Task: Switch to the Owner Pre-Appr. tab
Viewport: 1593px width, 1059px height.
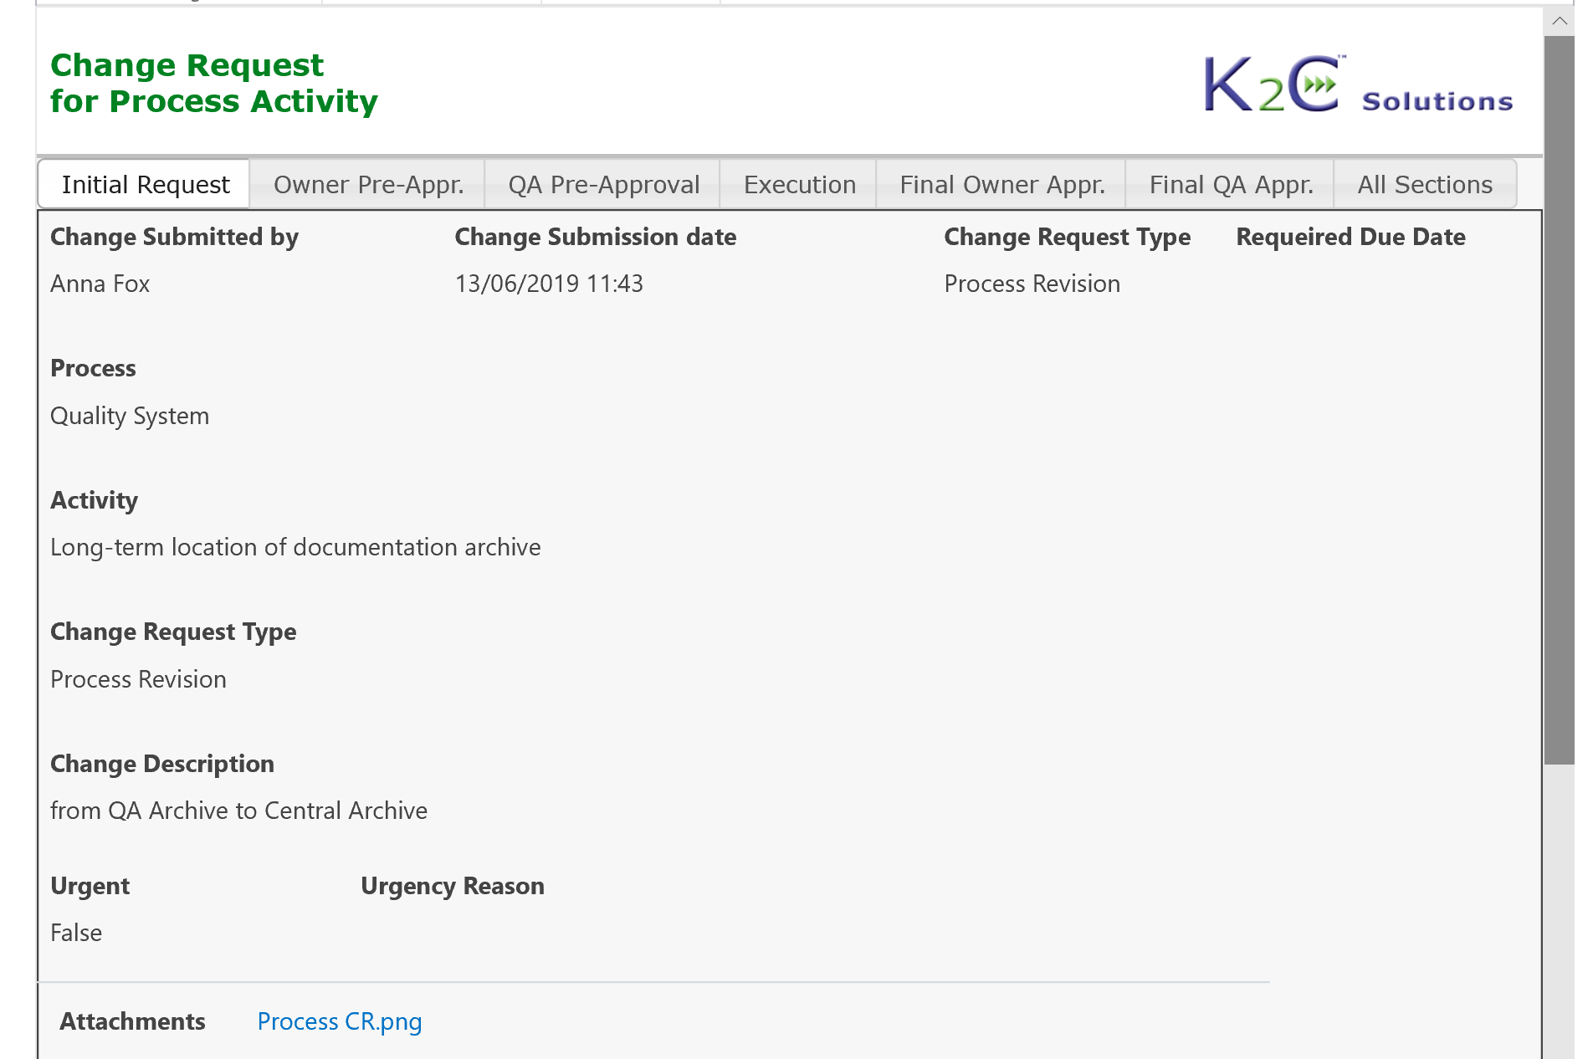Action: (368, 184)
